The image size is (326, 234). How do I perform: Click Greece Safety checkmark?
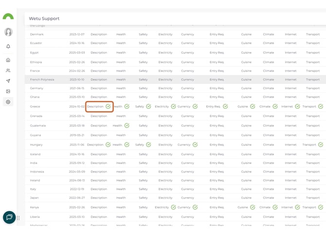(148, 106)
